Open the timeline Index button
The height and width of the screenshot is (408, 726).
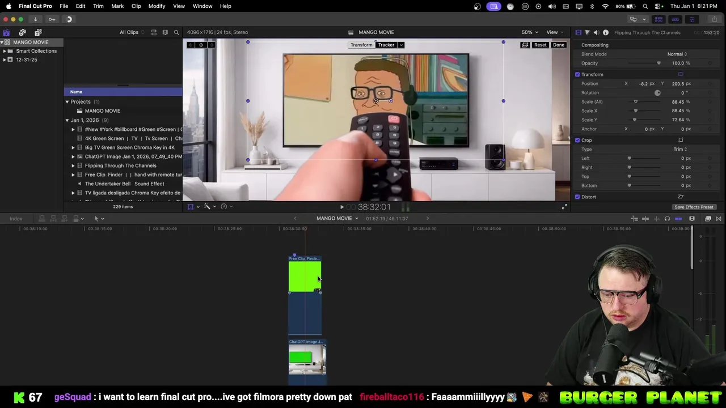[16, 219]
